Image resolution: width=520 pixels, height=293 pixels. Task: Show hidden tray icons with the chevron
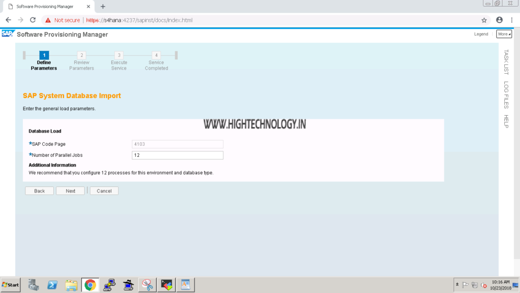457,285
